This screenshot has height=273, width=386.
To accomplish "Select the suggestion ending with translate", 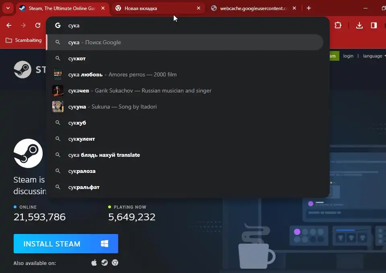I will pos(185,155).
